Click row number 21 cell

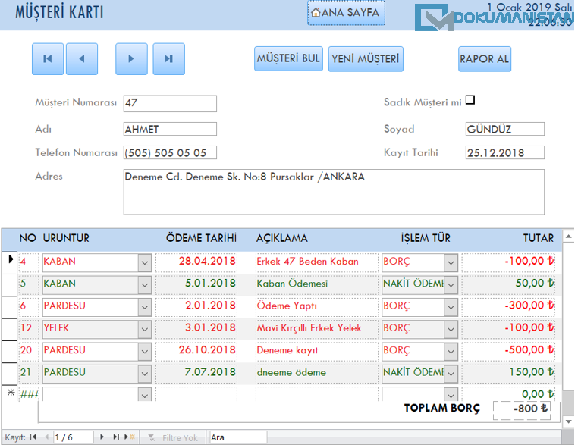point(29,372)
